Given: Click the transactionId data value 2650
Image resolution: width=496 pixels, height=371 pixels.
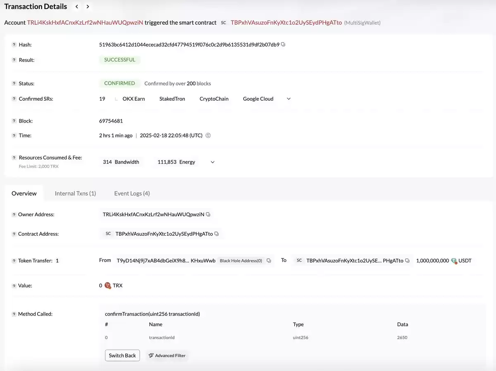Looking at the screenshot, I should click(402, 338).
